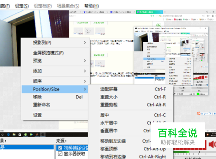Screen dimensions: 216x159
Task: Expand the 顺序 submenu arrow
Action: pos(85,81)
